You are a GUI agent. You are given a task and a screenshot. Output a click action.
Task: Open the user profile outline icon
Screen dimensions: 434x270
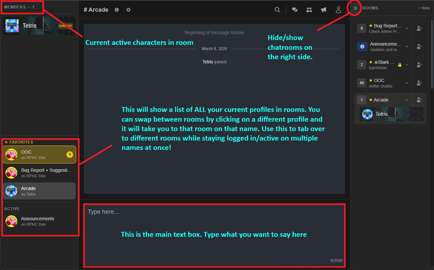[338, 10]
